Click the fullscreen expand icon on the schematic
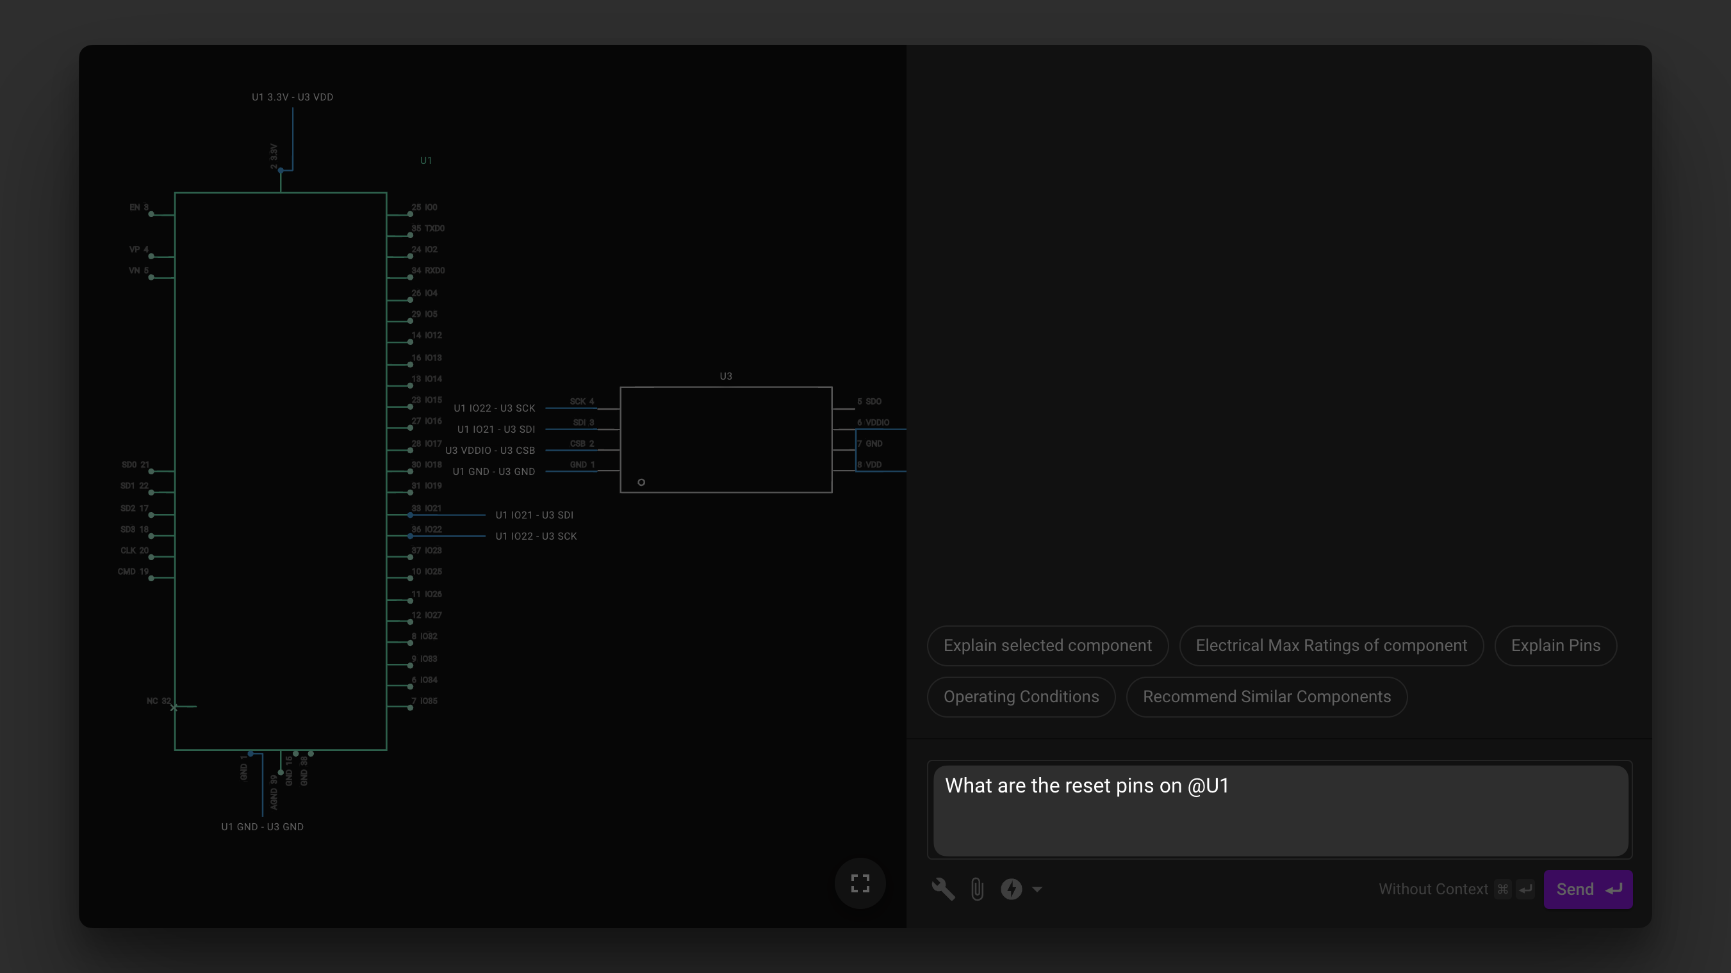The image size is (1731, 973). pos(860,883)
